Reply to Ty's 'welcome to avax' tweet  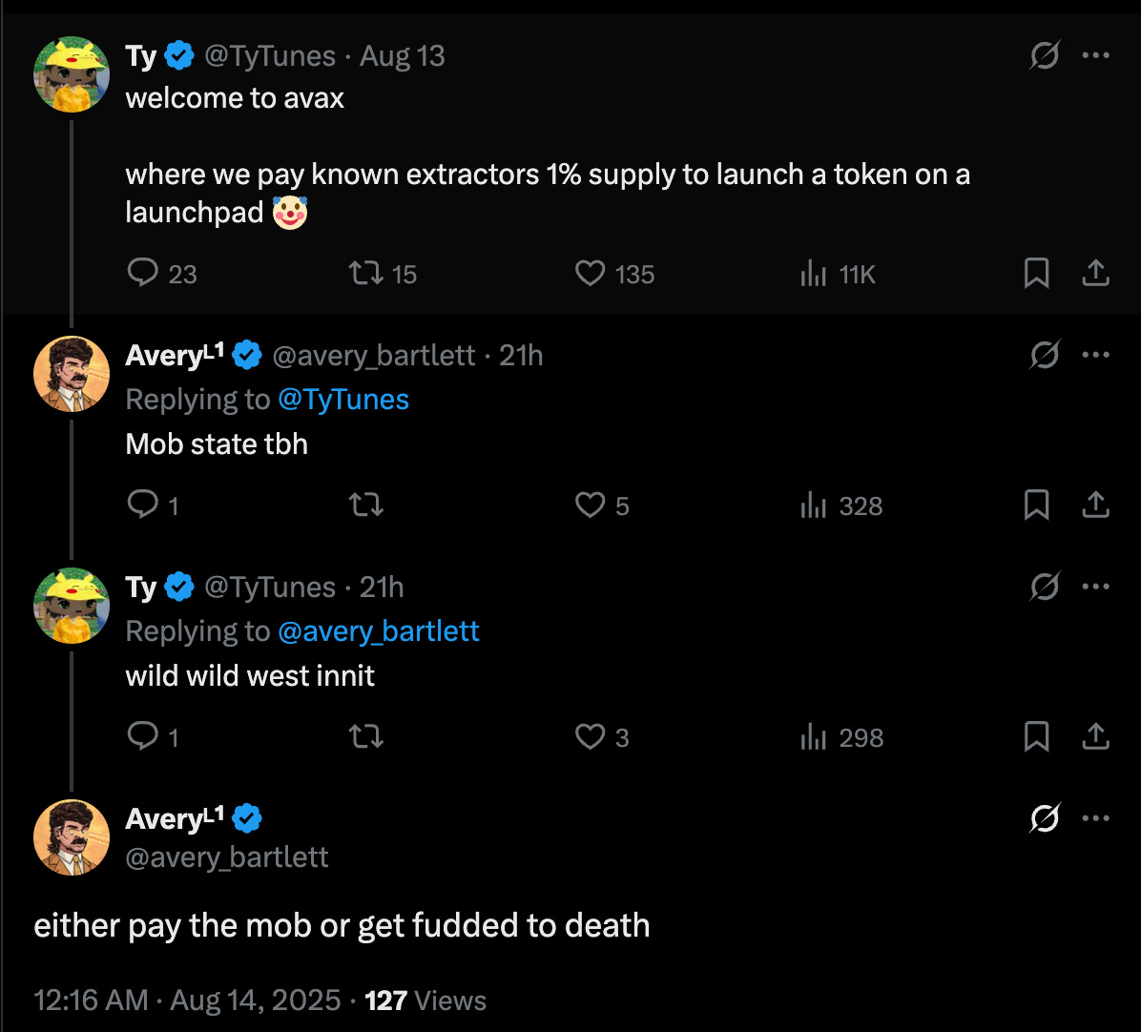tap(143, 275)
